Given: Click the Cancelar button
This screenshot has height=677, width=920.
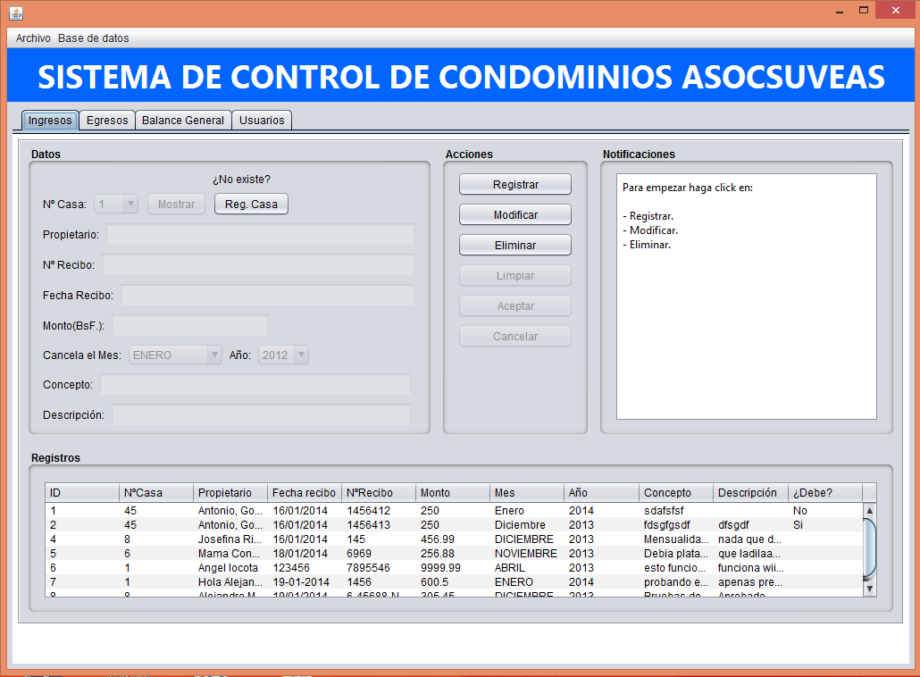Looking at the screenshot, I should (x=515, y=336).
